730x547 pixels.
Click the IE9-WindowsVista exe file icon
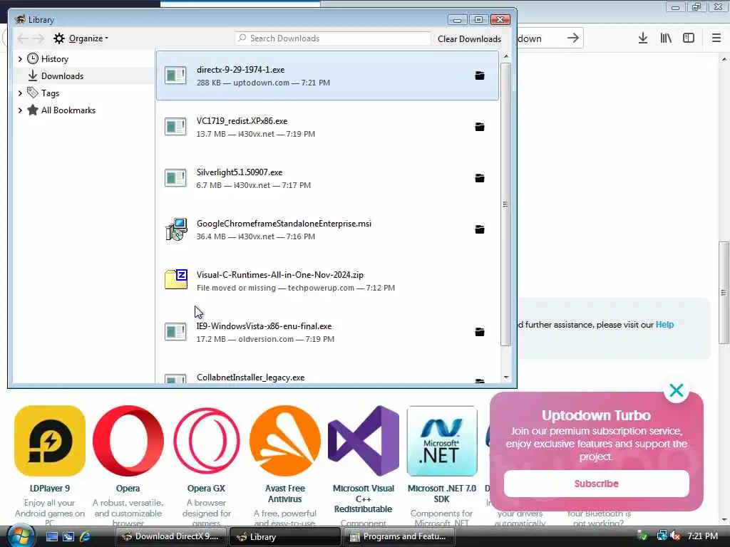coord(175,332)
